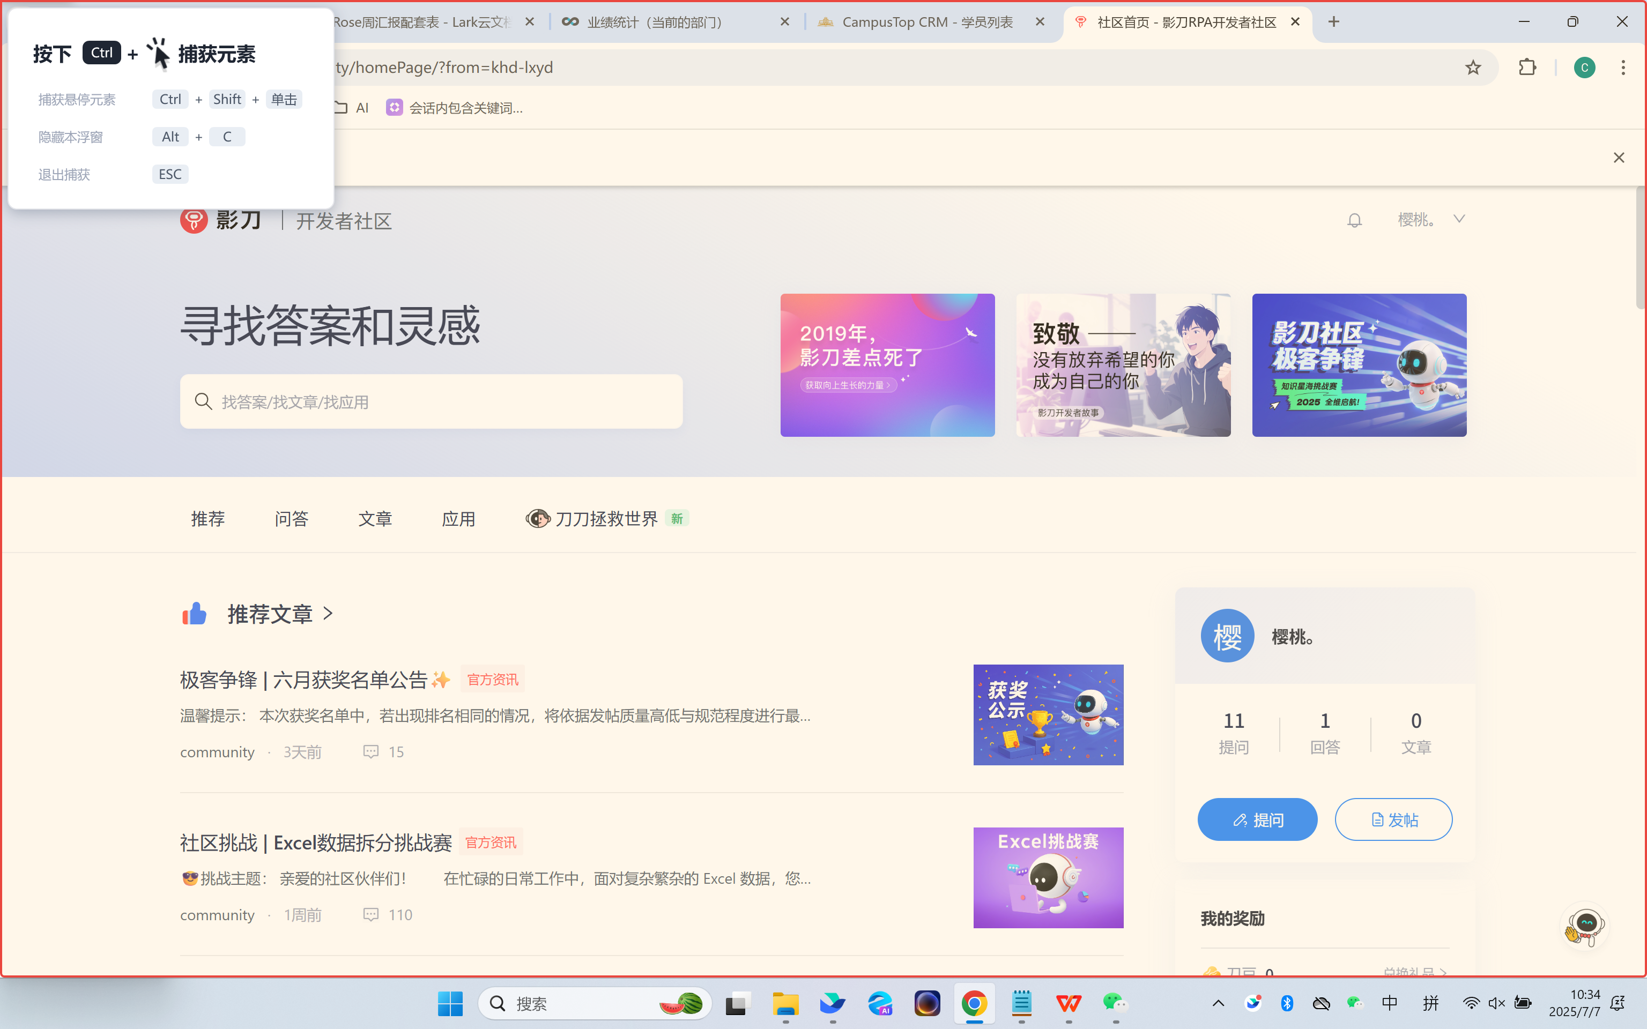
Task: Click the Bluetooth tray icon
Action: [x=1286, y=1003]
